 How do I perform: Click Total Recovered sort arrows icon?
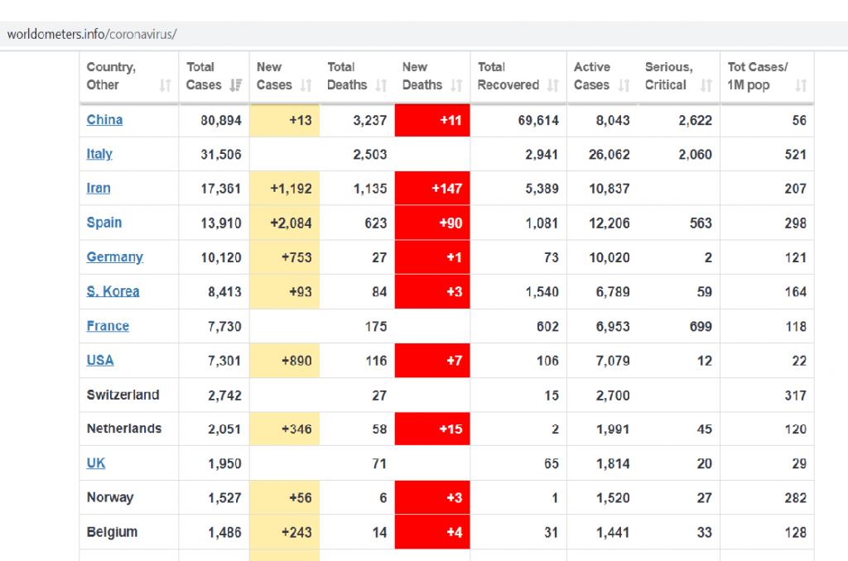552,85
